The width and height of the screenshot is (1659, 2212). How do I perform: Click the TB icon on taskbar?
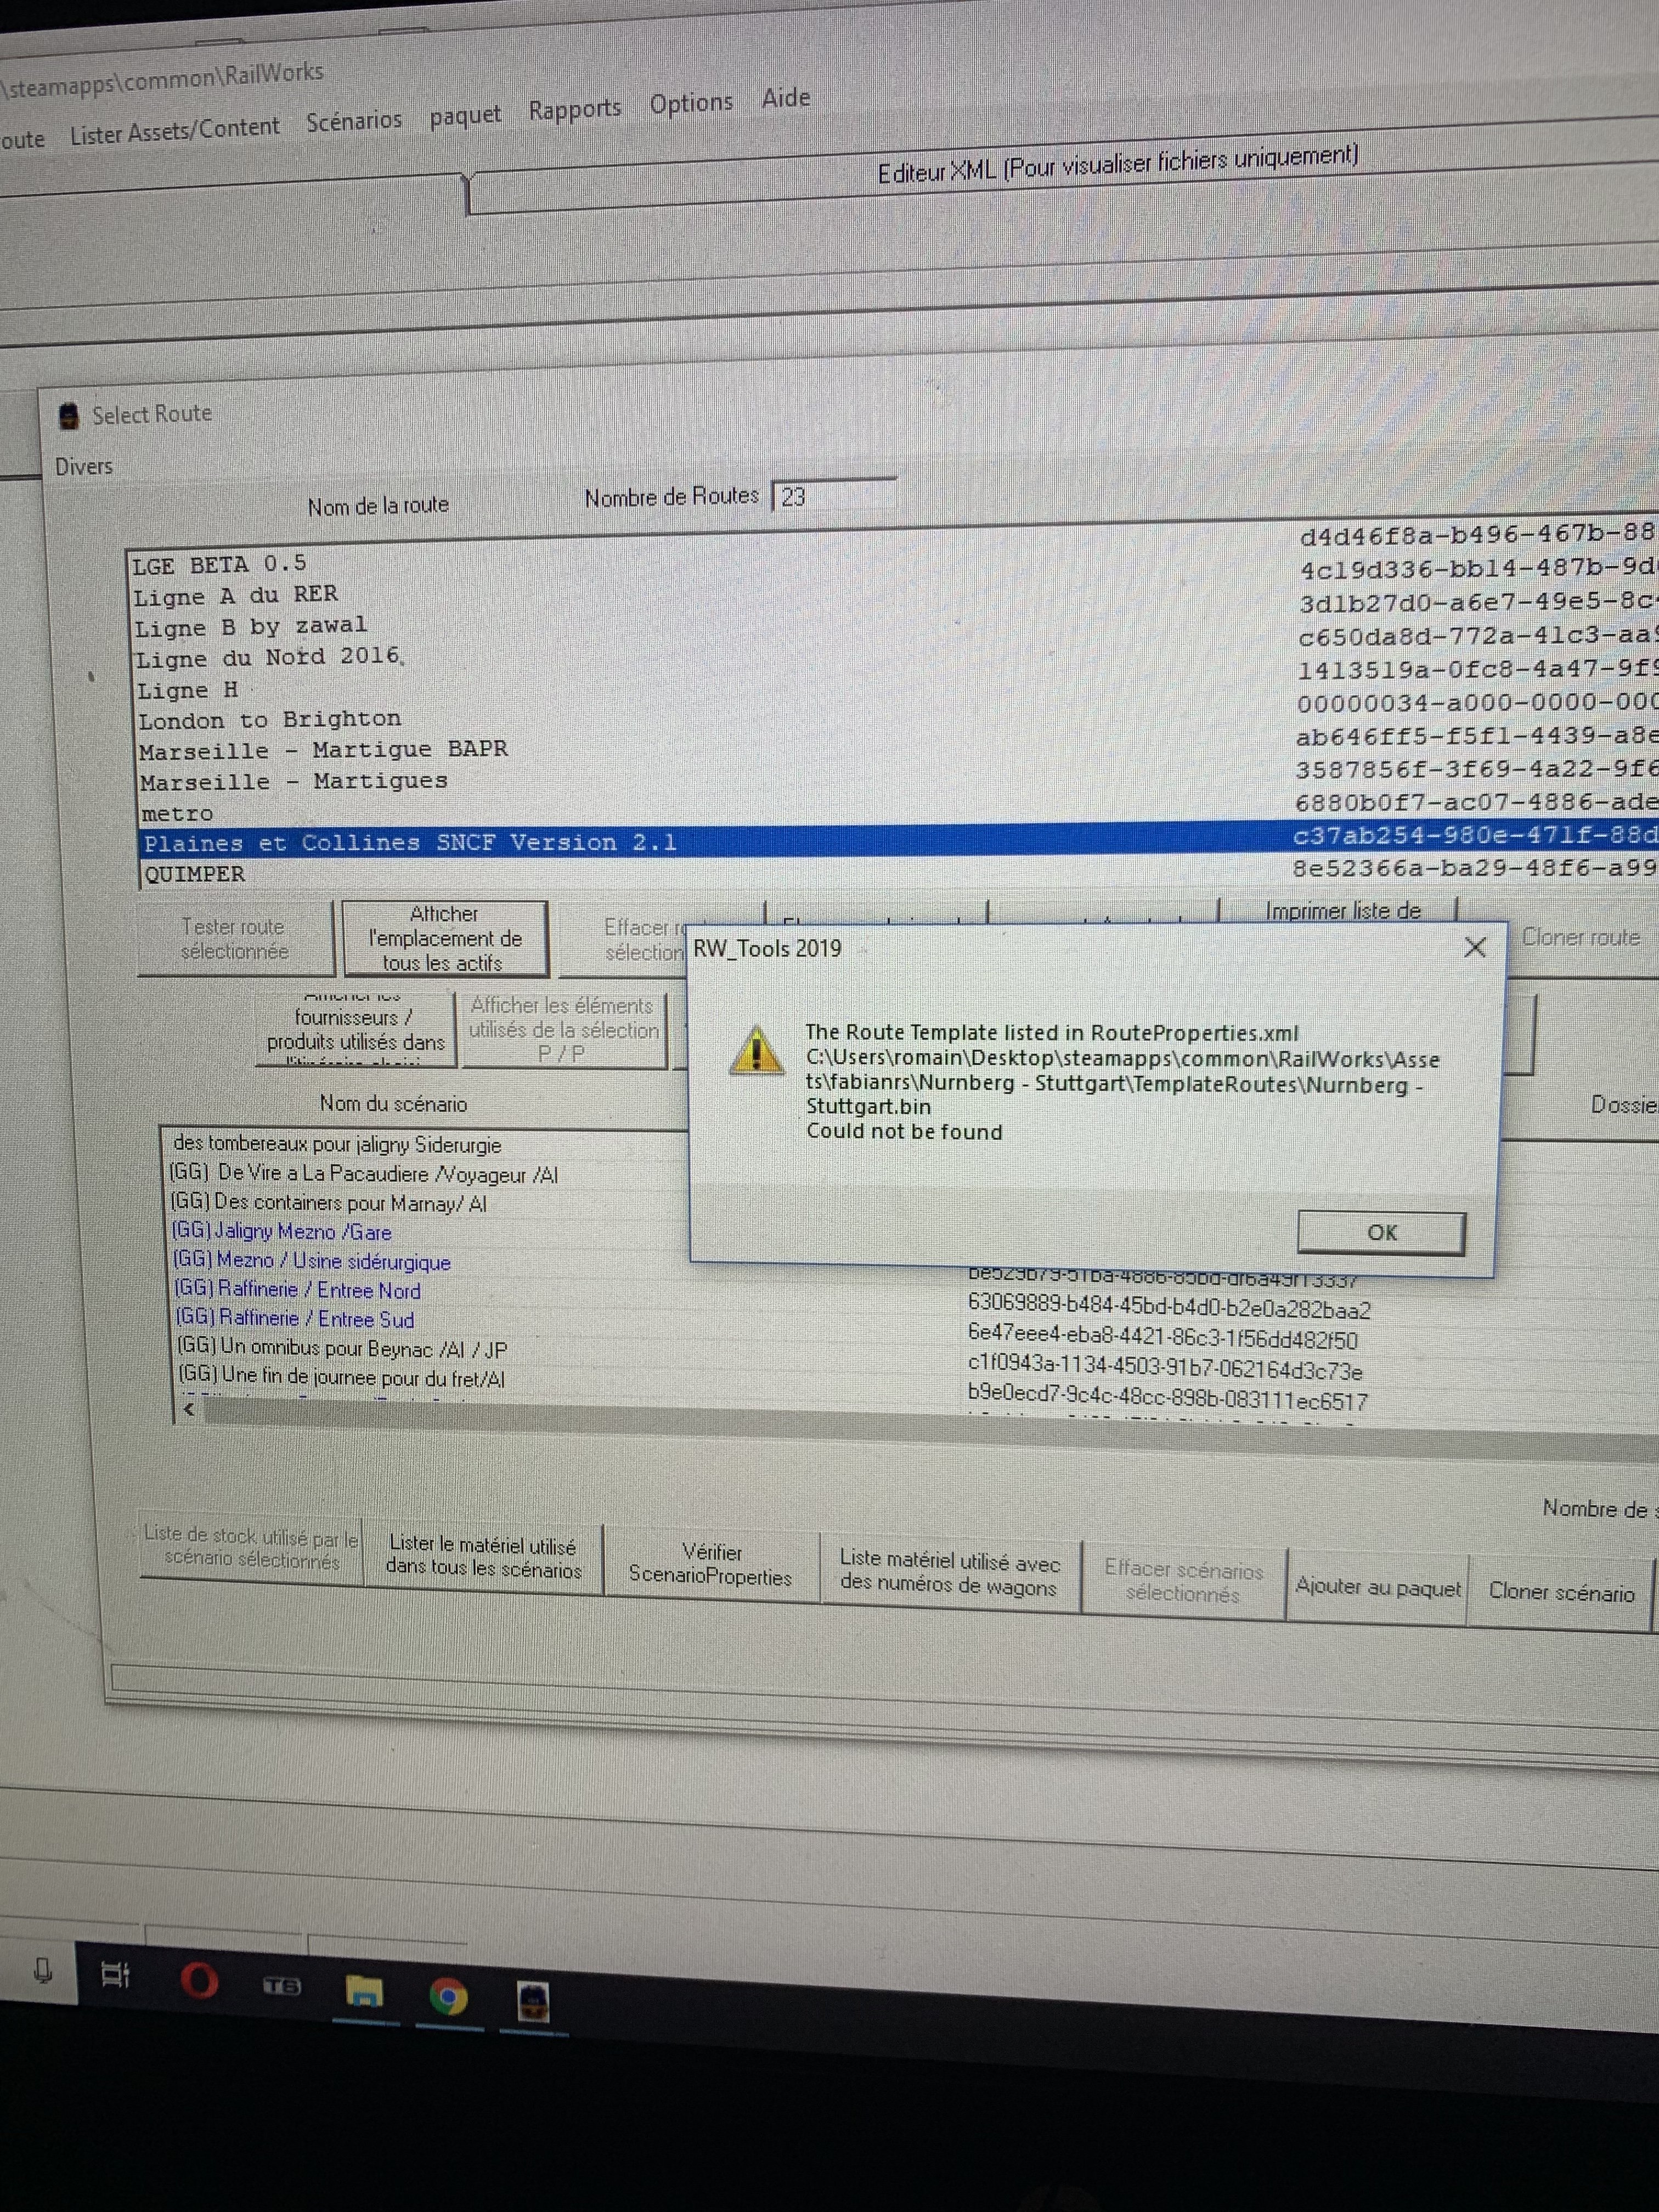point(281,1986)
